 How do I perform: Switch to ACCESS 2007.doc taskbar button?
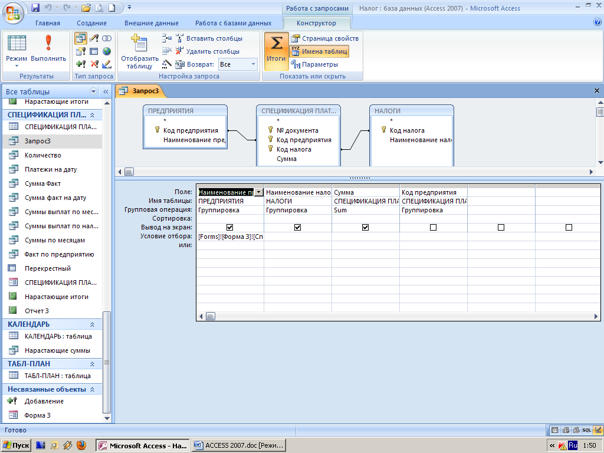tap(239, 445)
